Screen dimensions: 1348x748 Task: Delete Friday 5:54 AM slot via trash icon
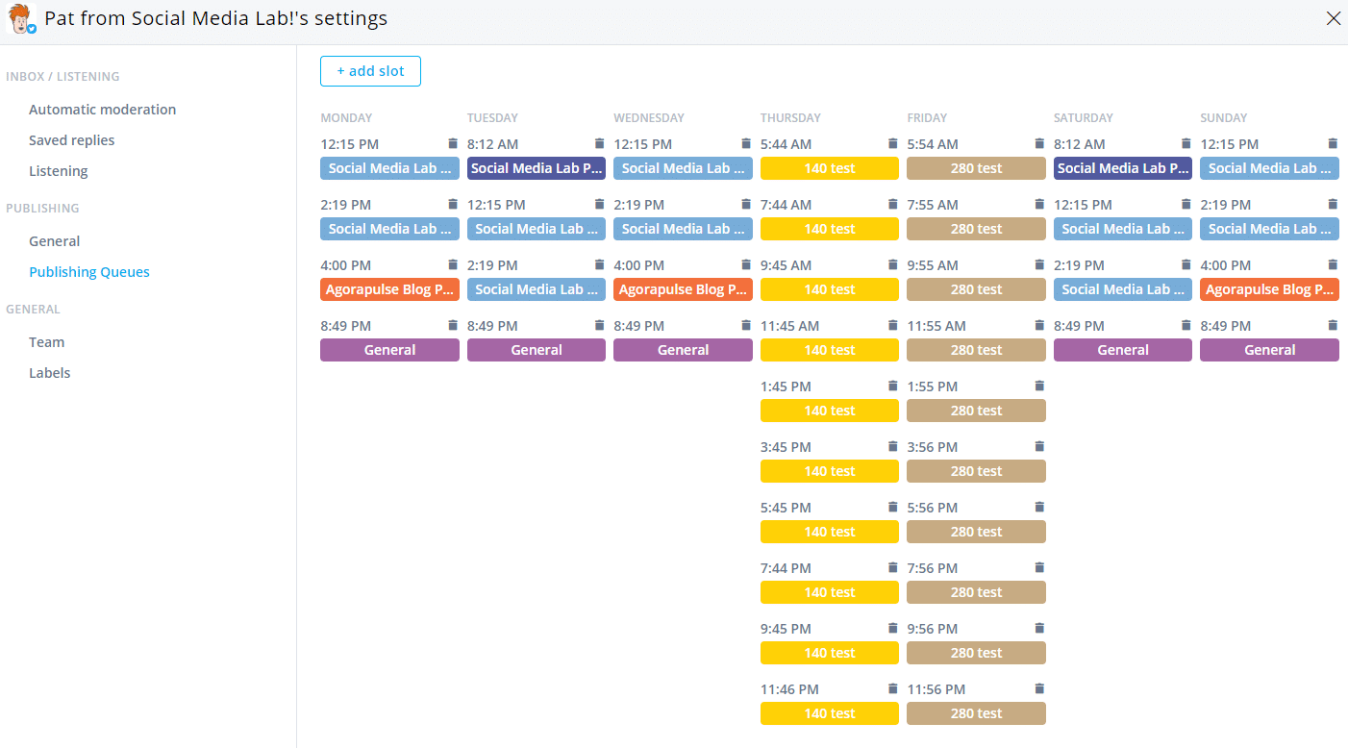click(x=1039, y=143)
